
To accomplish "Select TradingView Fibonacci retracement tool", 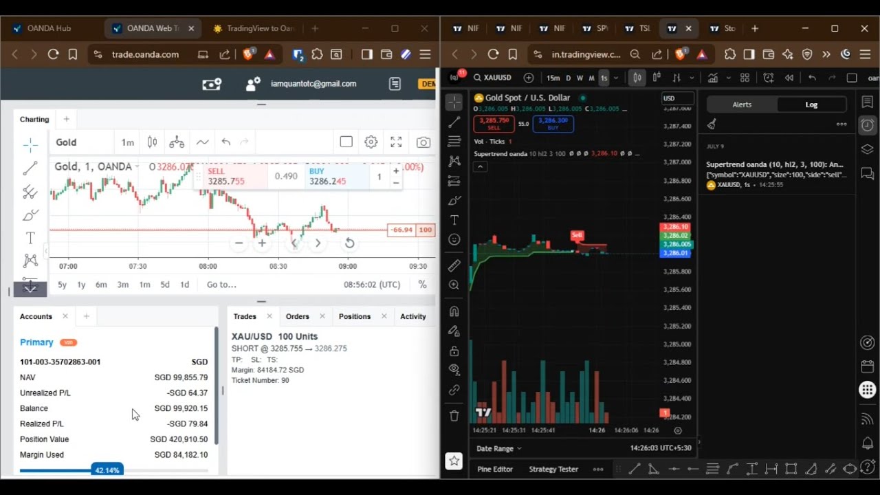I will coord(454,142).
